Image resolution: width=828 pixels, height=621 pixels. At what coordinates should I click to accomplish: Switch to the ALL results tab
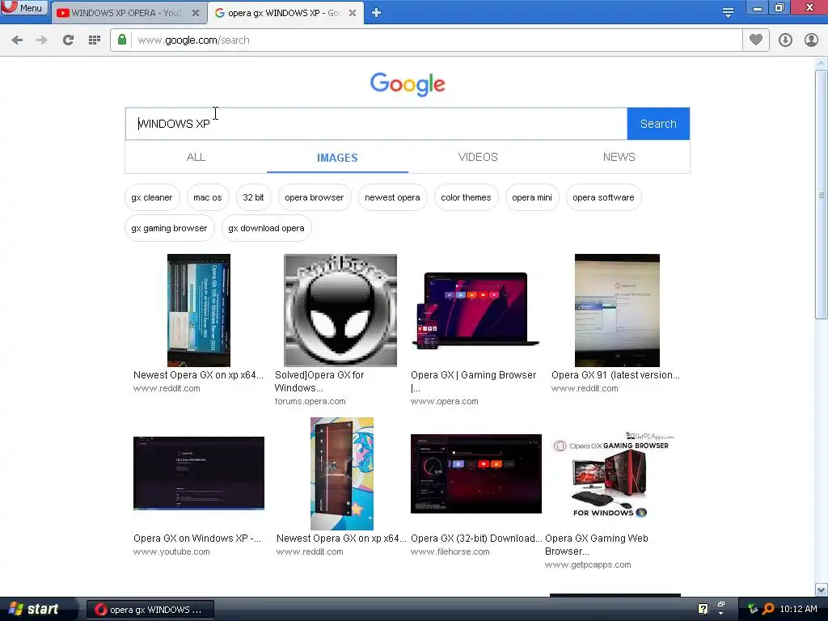(196, 158)
